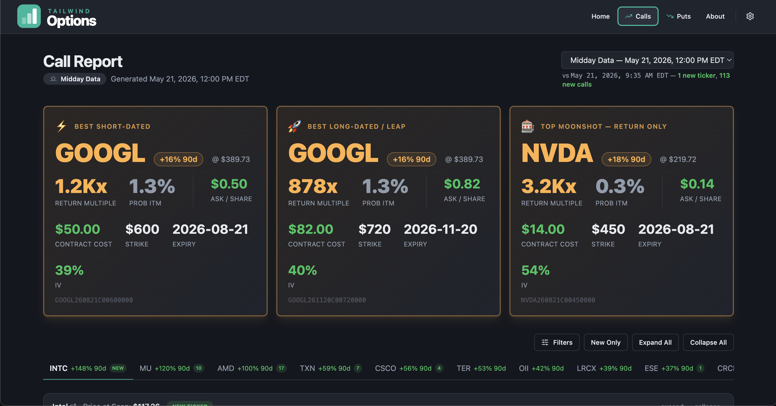
Task: Click the rocket icon on Best Long-Dated card
Action: point(294,126)
